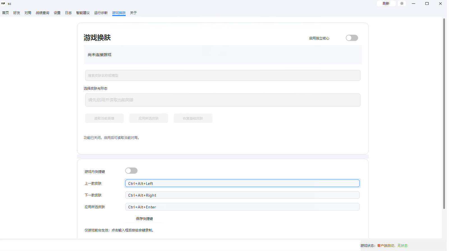Image resolution: width=449 pixels, height=251 pixels.
Task: View the 日志 tab
Action: 68,13
